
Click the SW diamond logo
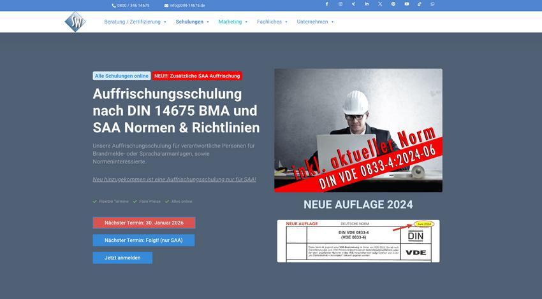[x=75, y=22]
